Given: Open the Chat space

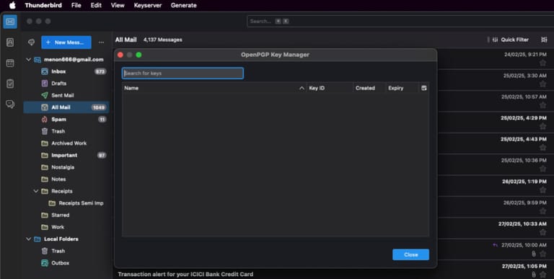Looking at the screenshot, I should 10,105.
